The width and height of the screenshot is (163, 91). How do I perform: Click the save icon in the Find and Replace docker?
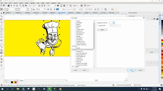(157, 19)
